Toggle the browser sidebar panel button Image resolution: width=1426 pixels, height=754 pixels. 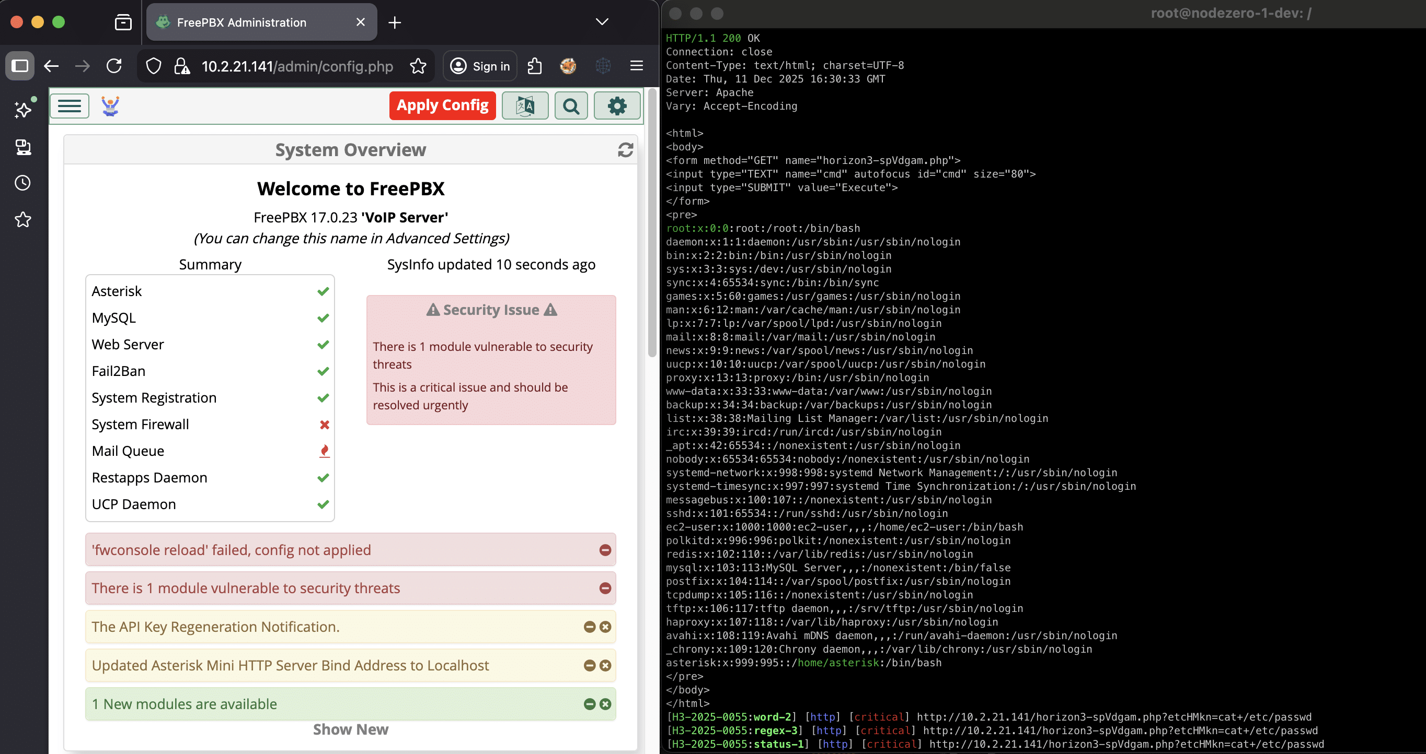tap(20, 66)
